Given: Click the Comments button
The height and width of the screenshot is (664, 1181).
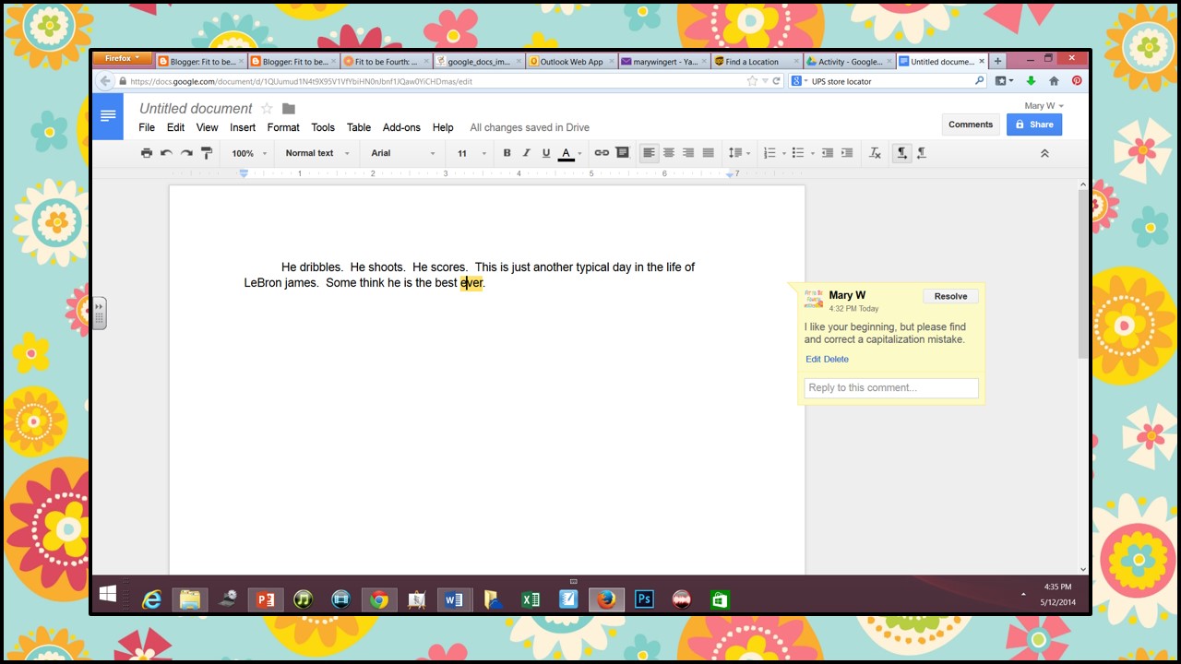Looking at the screenshot, I should click(971, 125).
